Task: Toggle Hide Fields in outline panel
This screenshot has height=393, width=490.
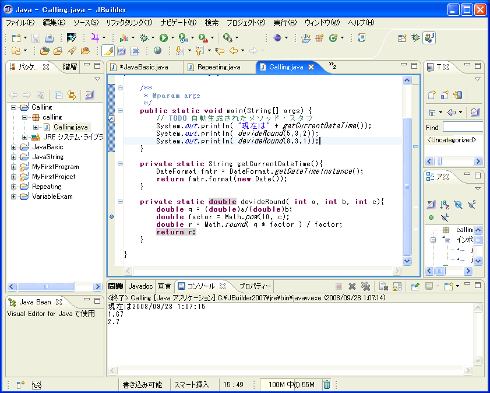Action: pyautogui.click(x=458, y=204)
